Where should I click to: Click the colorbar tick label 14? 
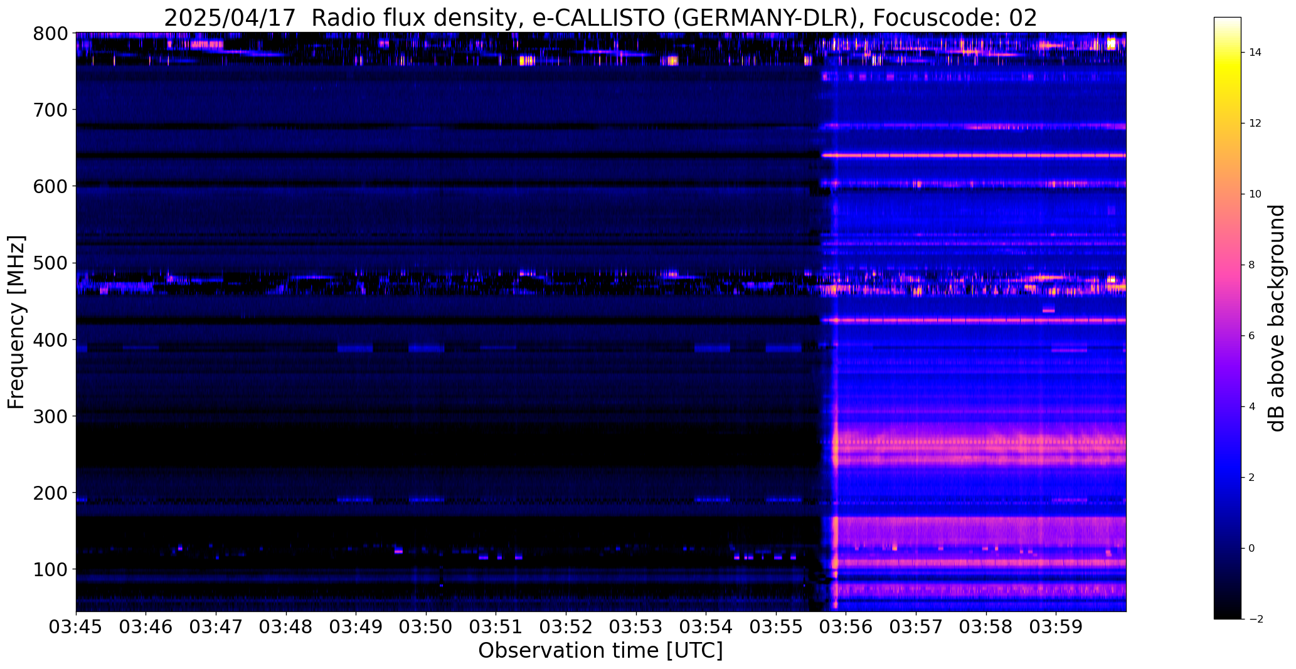click(1255, 53)
